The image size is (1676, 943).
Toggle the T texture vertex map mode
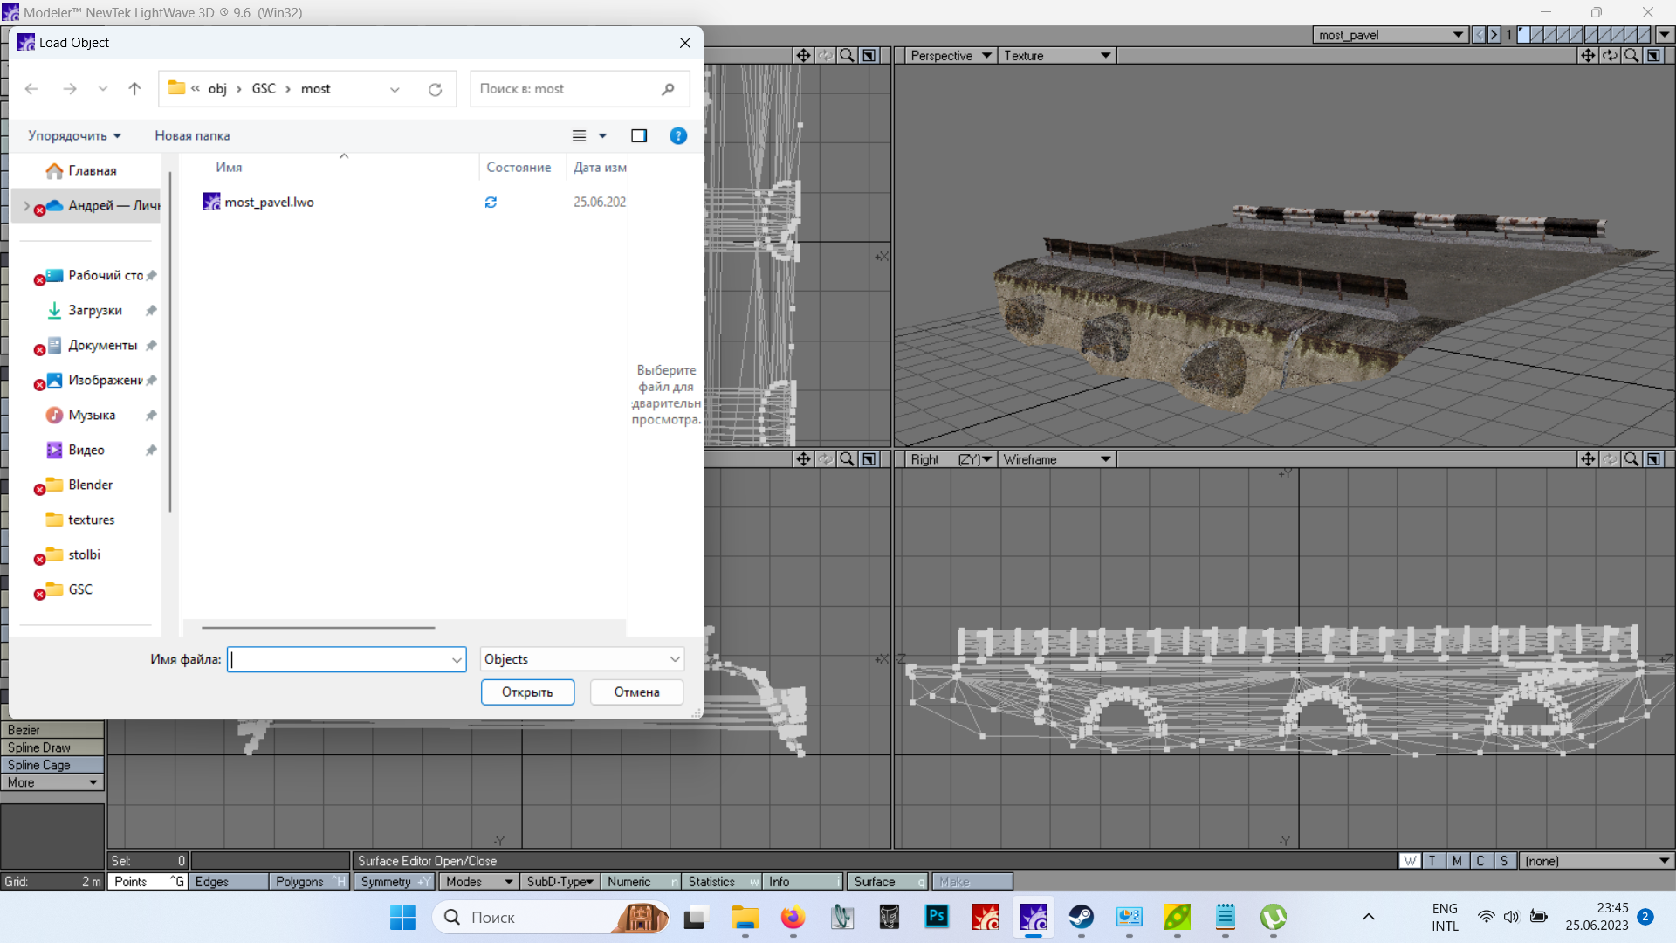pyautogui.click(x=1432, y=861)
